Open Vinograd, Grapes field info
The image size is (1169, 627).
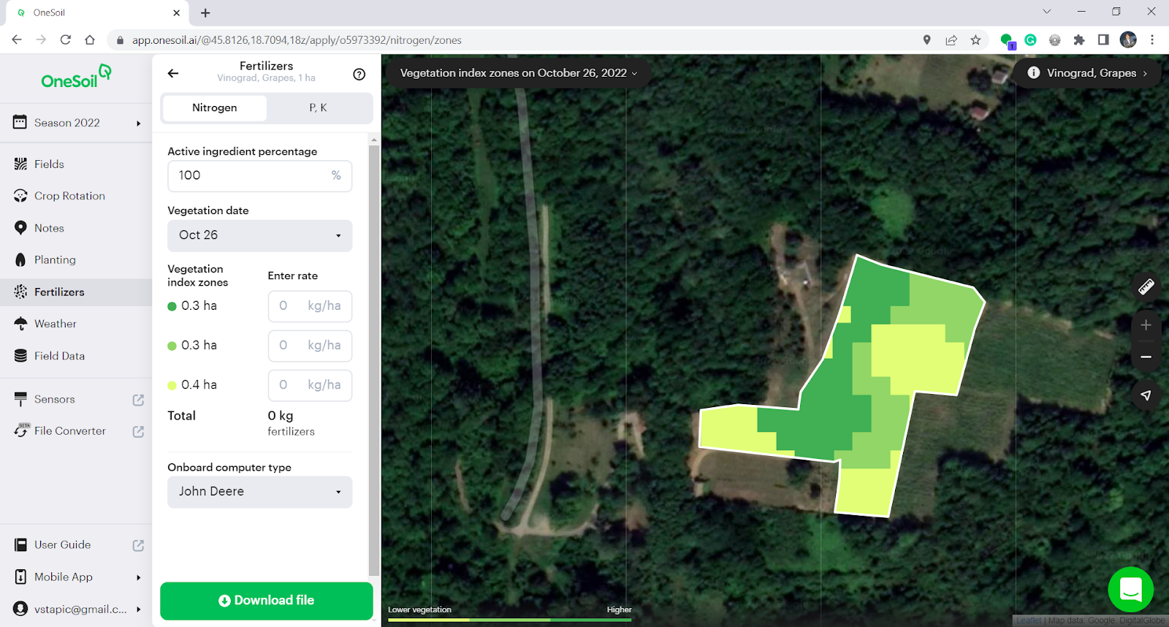(1087, 73)
